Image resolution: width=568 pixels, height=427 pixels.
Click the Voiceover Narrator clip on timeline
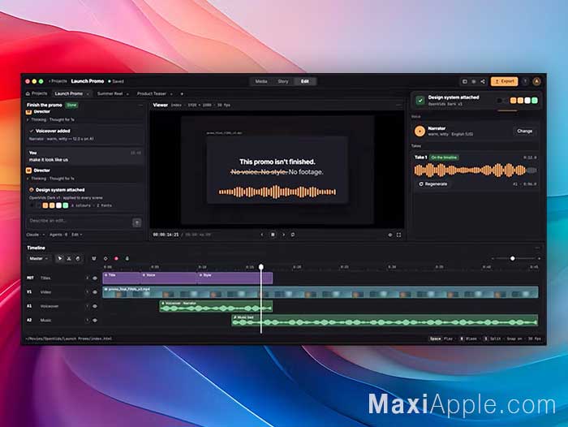(217, 306)
